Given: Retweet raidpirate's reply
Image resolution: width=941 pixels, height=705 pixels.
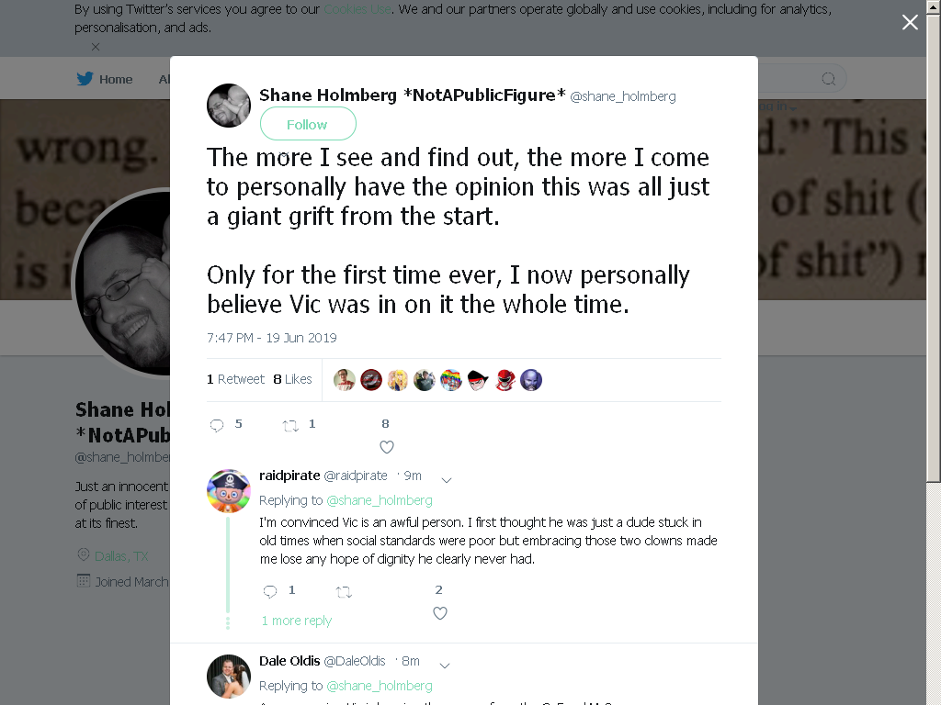Looking at the screenshot, I should click(x=344, y=592).
